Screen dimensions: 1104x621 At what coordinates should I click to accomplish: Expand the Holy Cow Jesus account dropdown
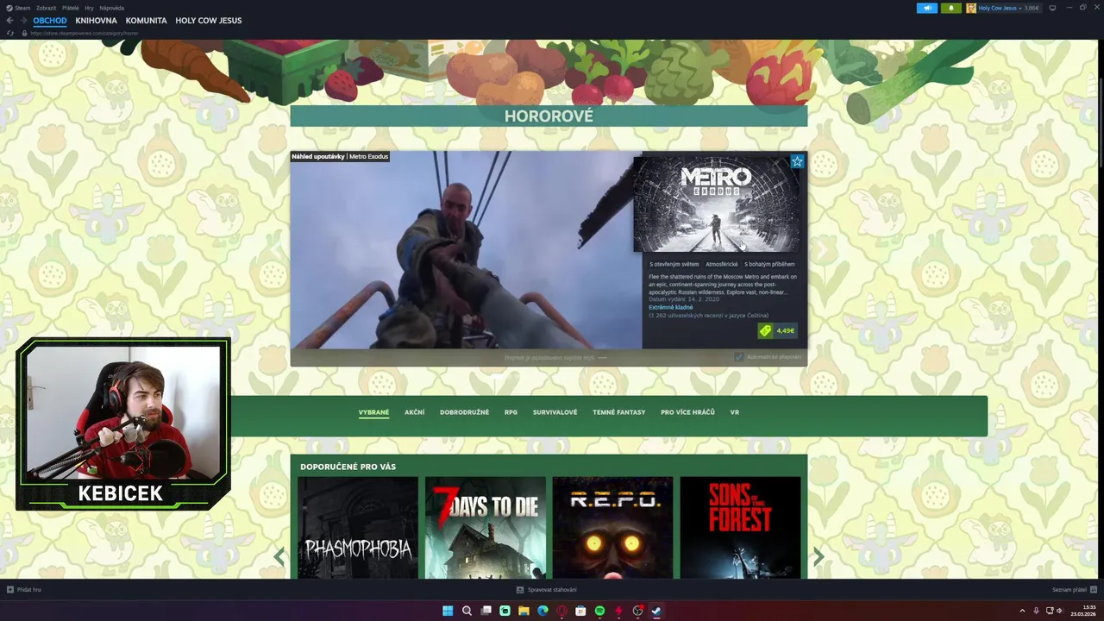(x=1020, y=8)
